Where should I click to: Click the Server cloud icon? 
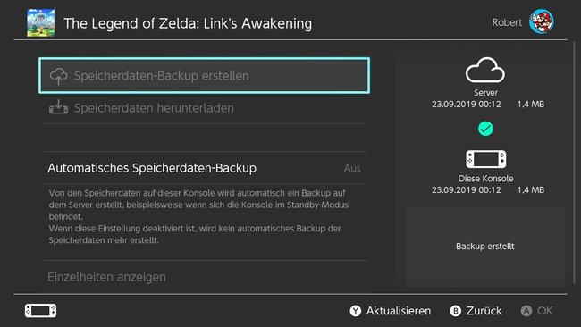click(x=485, y=70)
